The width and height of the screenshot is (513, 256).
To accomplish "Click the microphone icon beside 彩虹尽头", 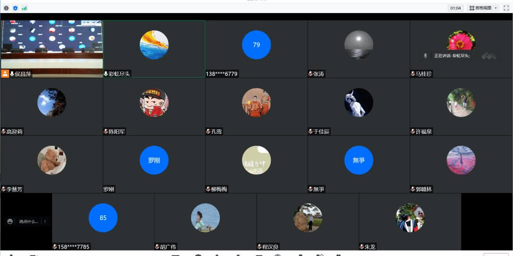I will (x=106, y=74).
